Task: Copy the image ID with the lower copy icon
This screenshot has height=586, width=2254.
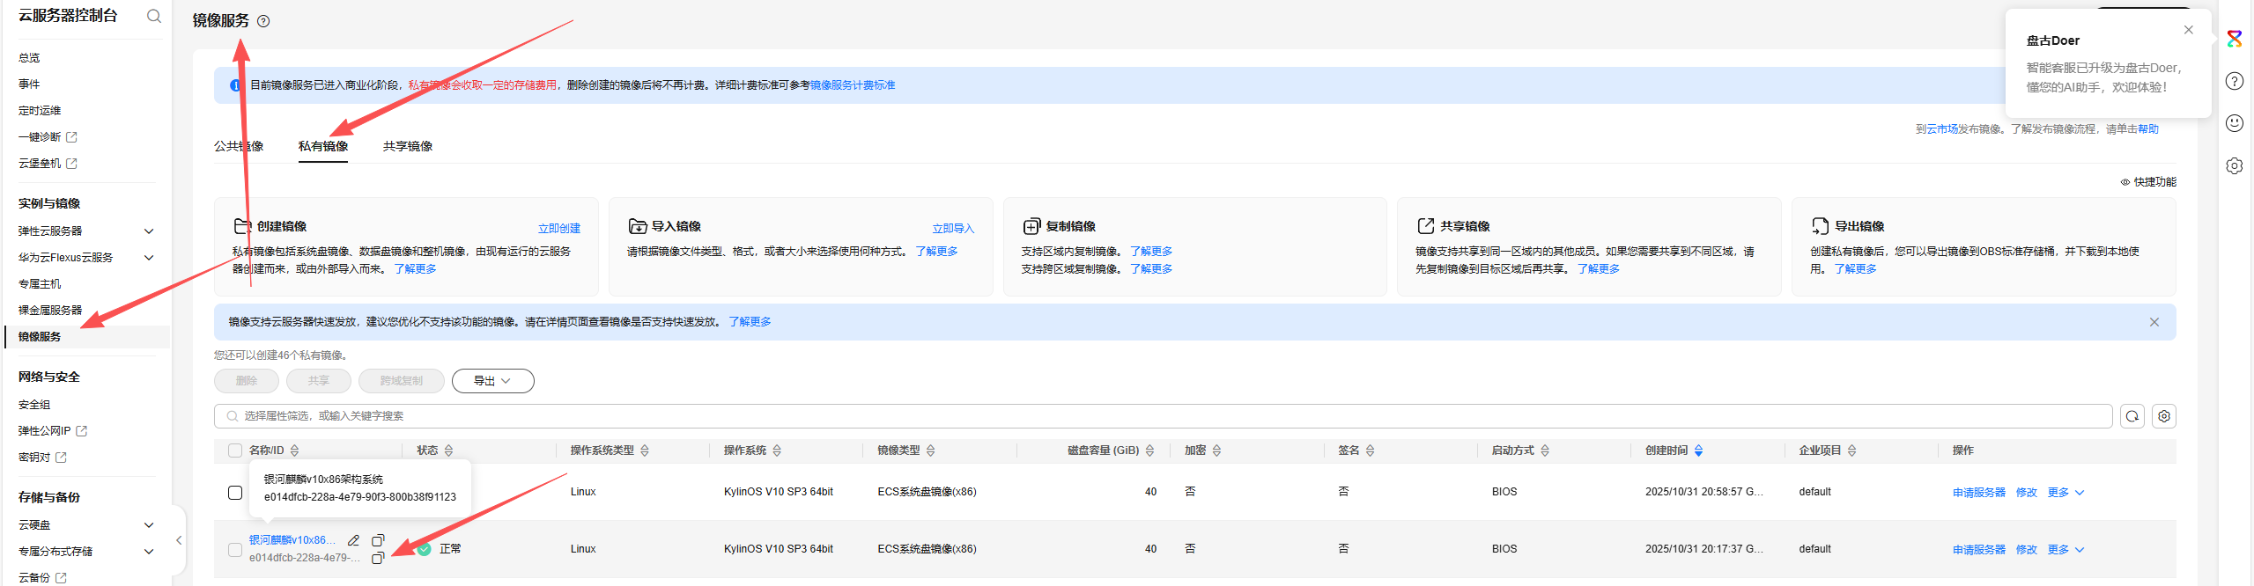Action: tap(377, 559)
